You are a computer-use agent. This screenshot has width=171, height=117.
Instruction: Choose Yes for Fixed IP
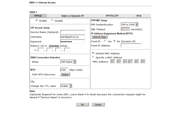click(x=105, y=41)
